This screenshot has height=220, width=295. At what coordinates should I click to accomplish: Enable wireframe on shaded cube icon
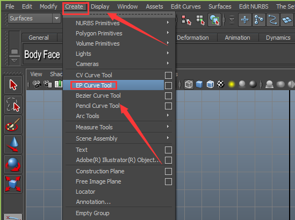(210, 84)
